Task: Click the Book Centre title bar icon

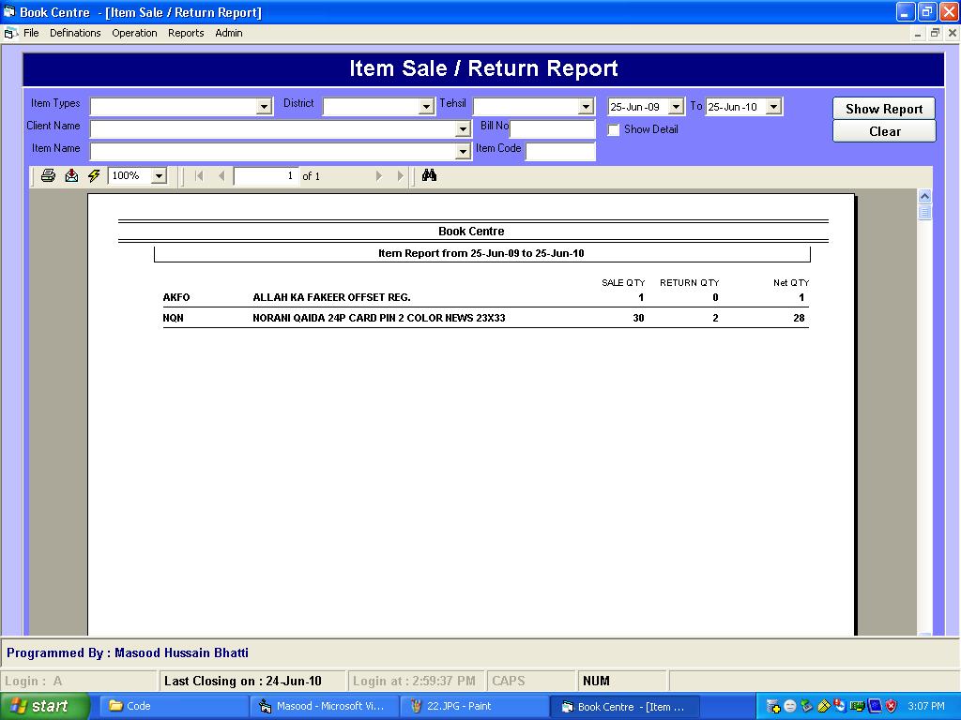Action: click(x=8, y=11)
